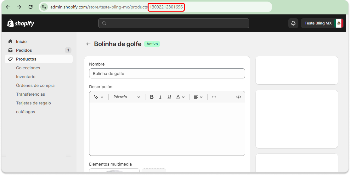Screen dimensions: 350x175
Task: Open Teste Bling MX store menu
Action: [x=322, y=23]
